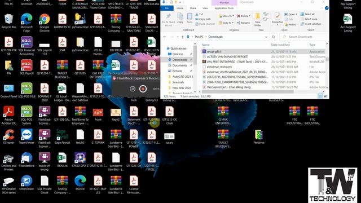
Task: Select Documents in Quick access pane
Action: point(179,65)
